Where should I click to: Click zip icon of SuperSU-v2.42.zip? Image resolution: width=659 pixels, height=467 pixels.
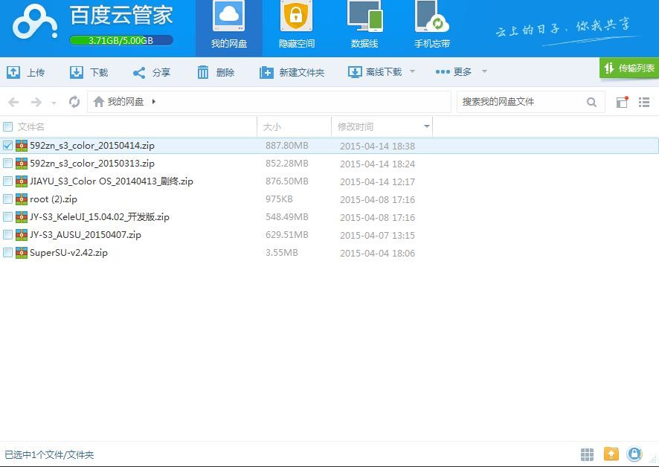[x=22, y=253]
